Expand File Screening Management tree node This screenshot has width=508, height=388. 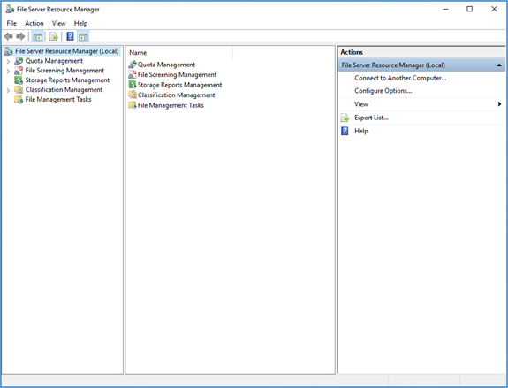tap(8, 71)
